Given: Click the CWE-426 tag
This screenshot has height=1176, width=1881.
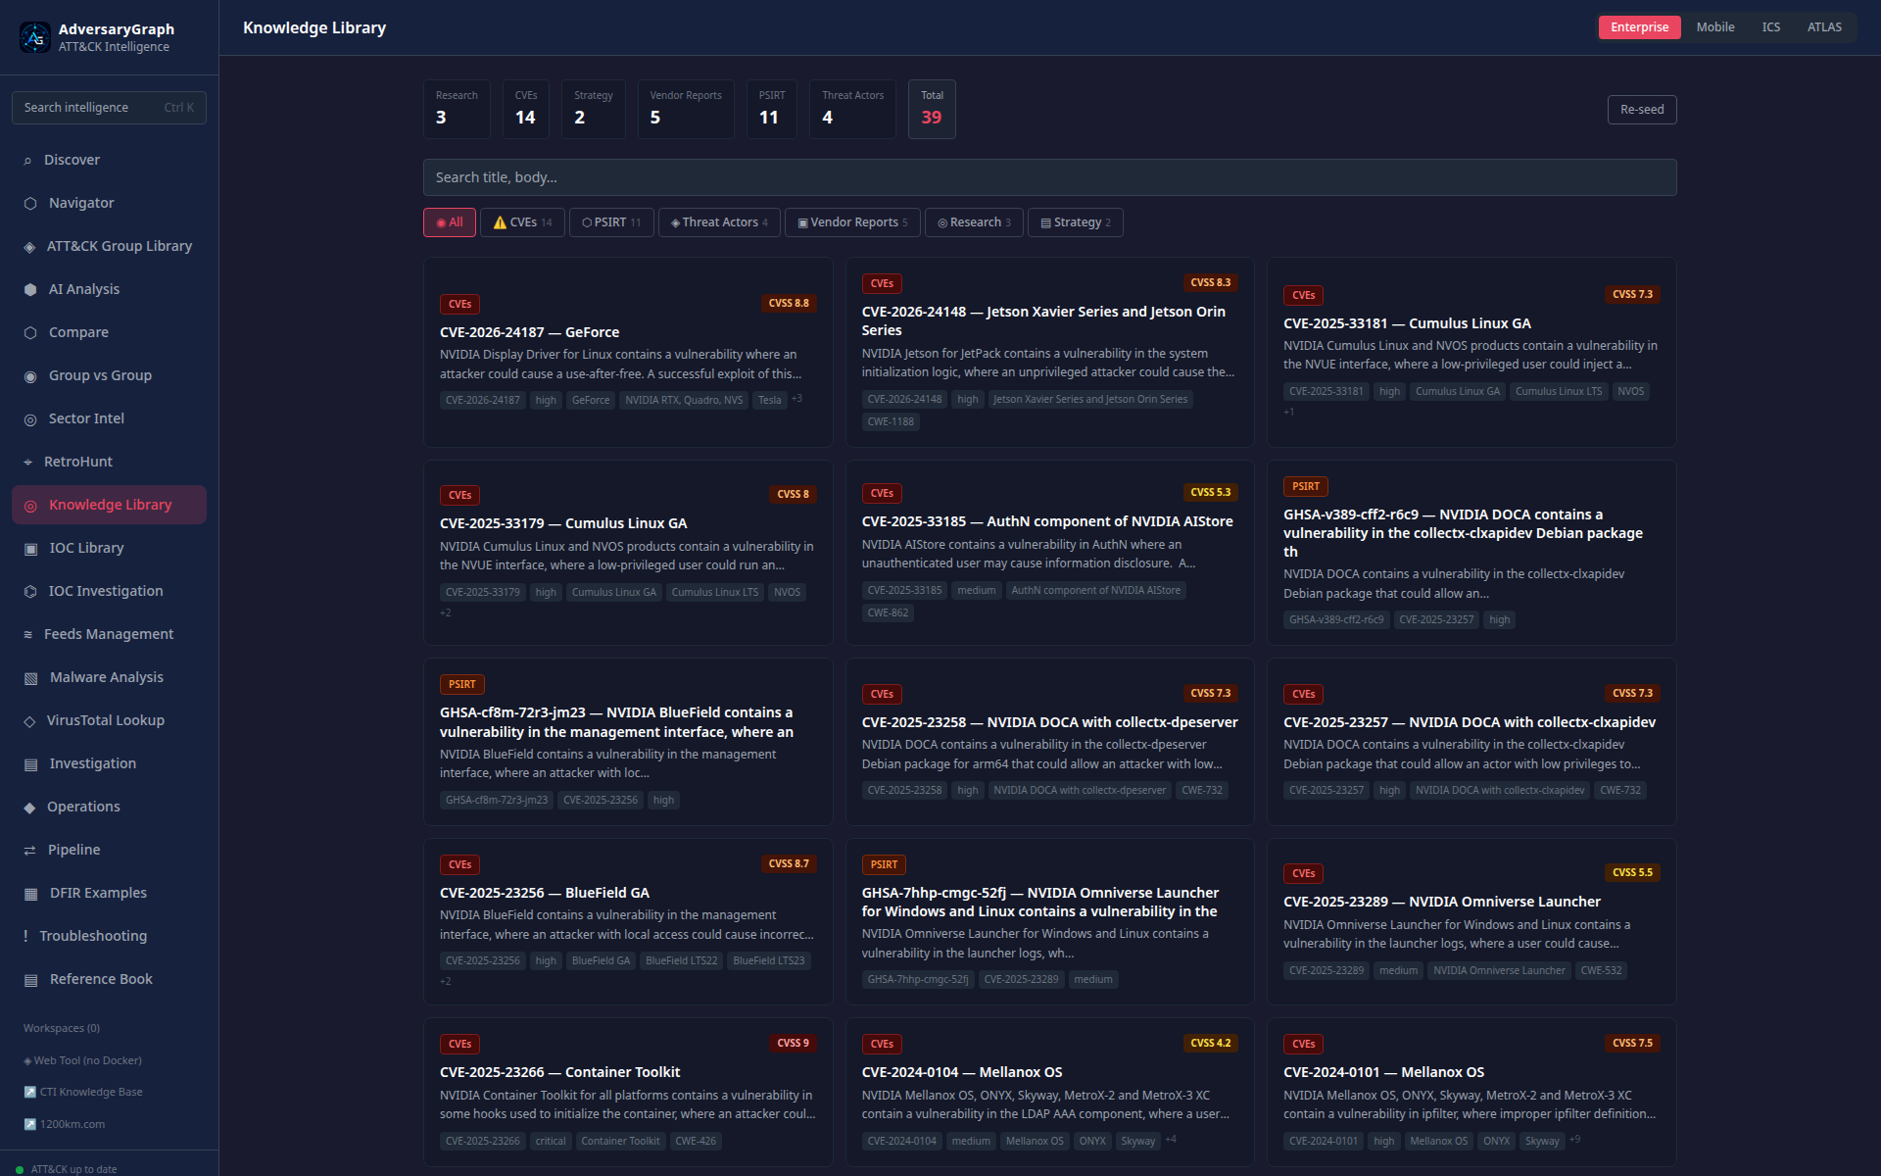Looking at the screenshot, I should 695,1141.
